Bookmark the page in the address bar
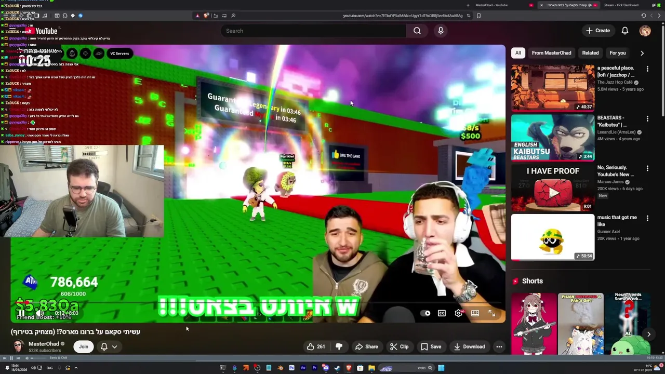 click(478, 16)
